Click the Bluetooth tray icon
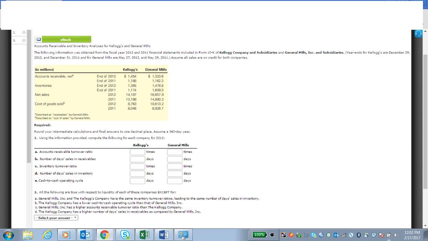 point(359,235)
